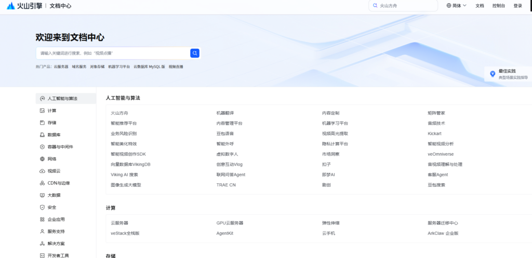Viewport: 532px width, 258px height.
Task: Click hot product link 云服务器
Action: (x=61, y=67)
